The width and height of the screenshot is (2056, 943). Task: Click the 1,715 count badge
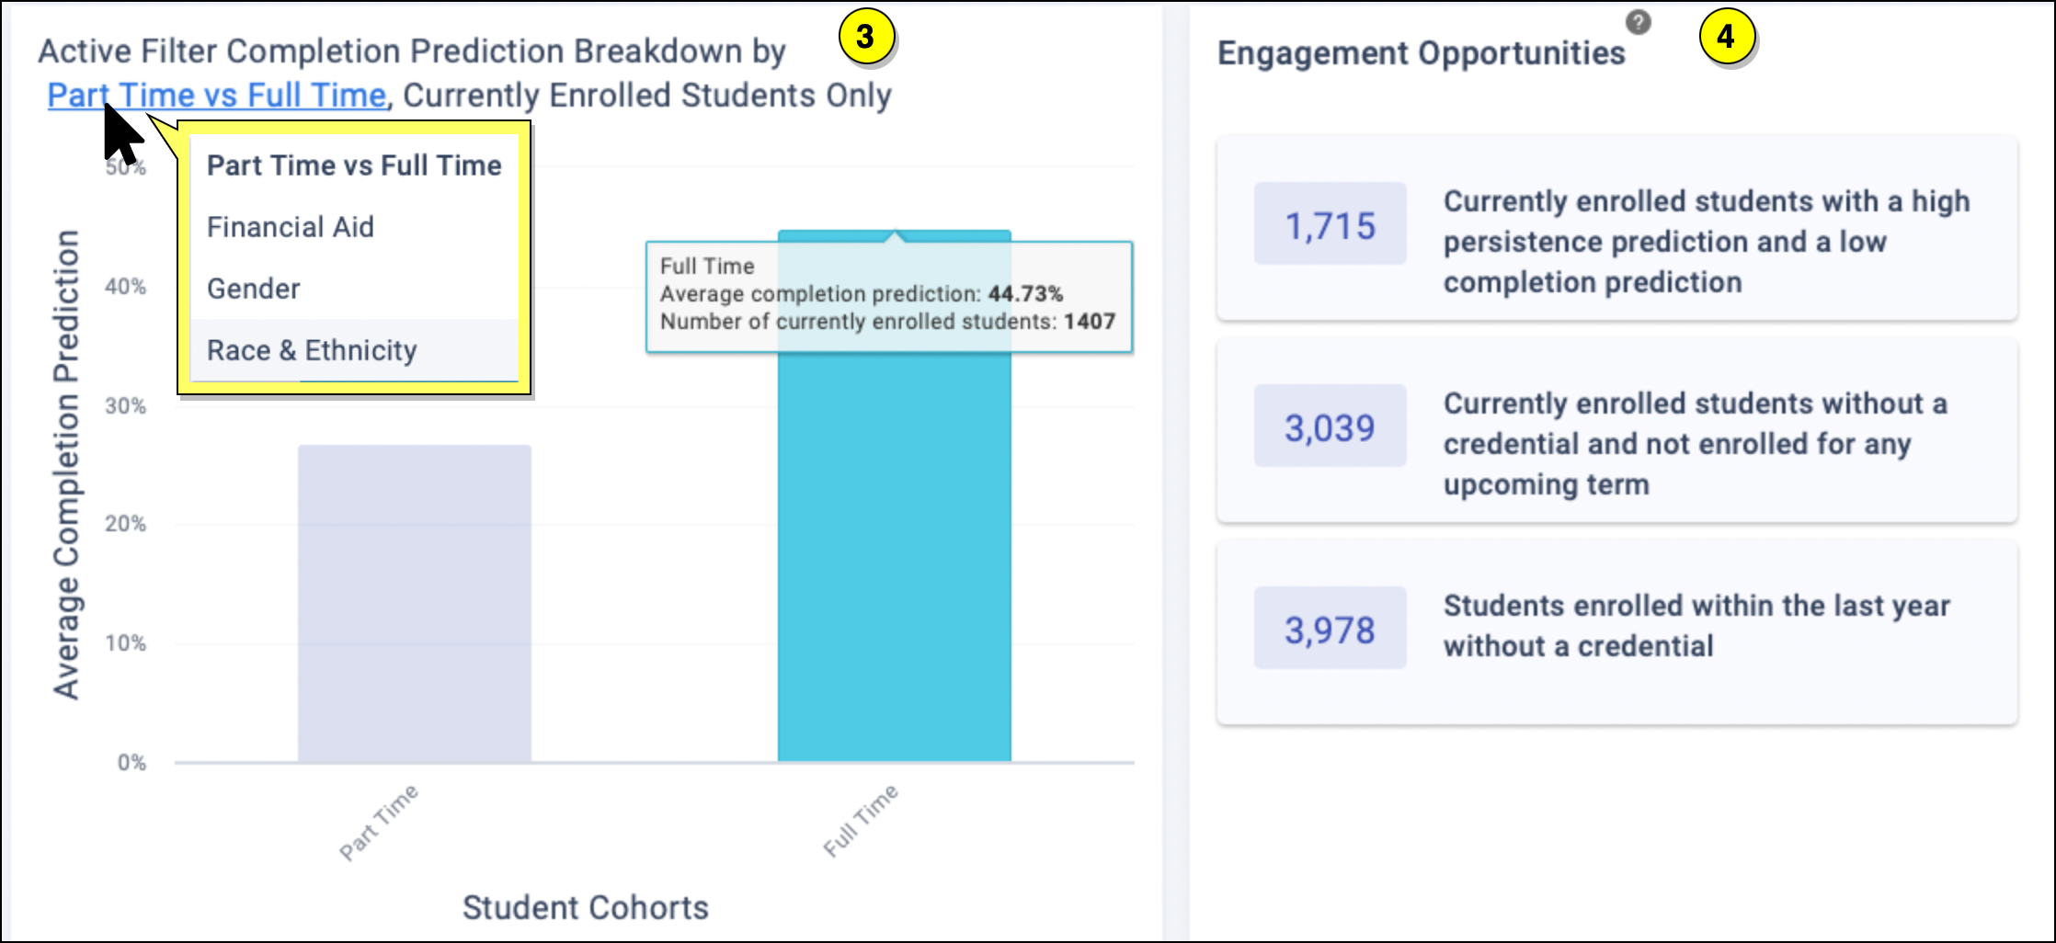pos(1330,224)
